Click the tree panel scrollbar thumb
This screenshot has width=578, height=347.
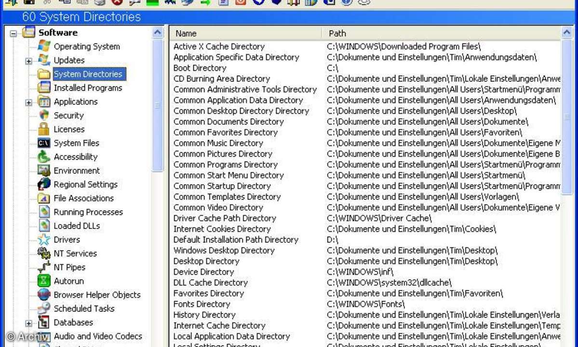pyautogui.click(x=158, y=106)
